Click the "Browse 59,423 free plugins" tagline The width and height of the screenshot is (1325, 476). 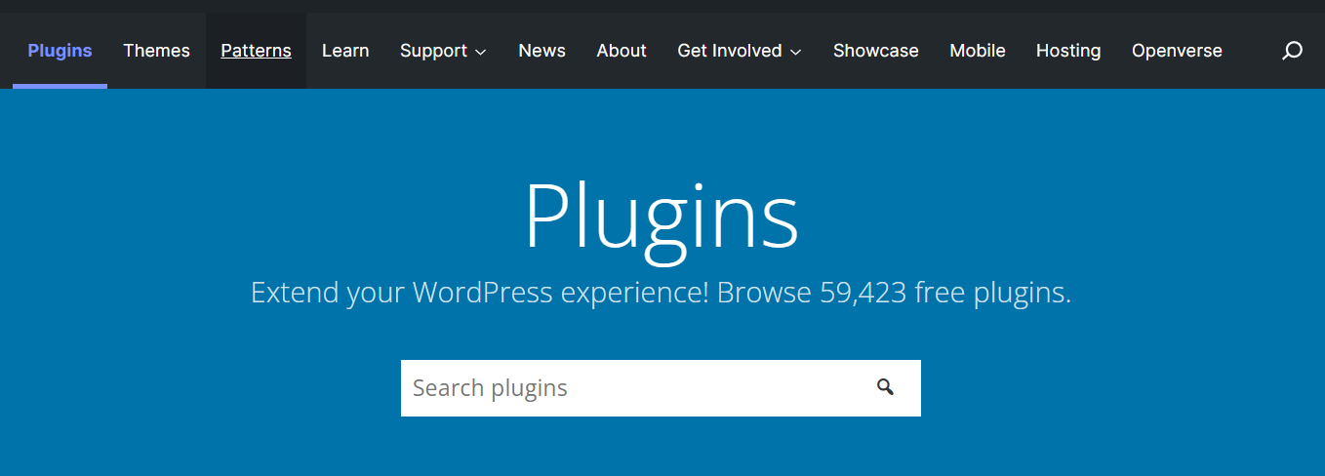tap(894, 293)
